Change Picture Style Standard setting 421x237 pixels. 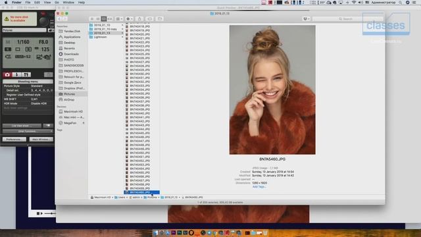[37, 86]
